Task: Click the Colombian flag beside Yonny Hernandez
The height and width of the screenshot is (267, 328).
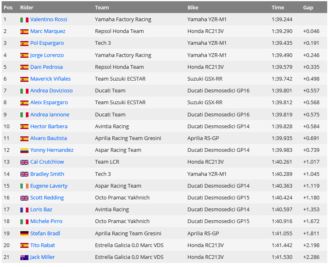Action: 24,150
